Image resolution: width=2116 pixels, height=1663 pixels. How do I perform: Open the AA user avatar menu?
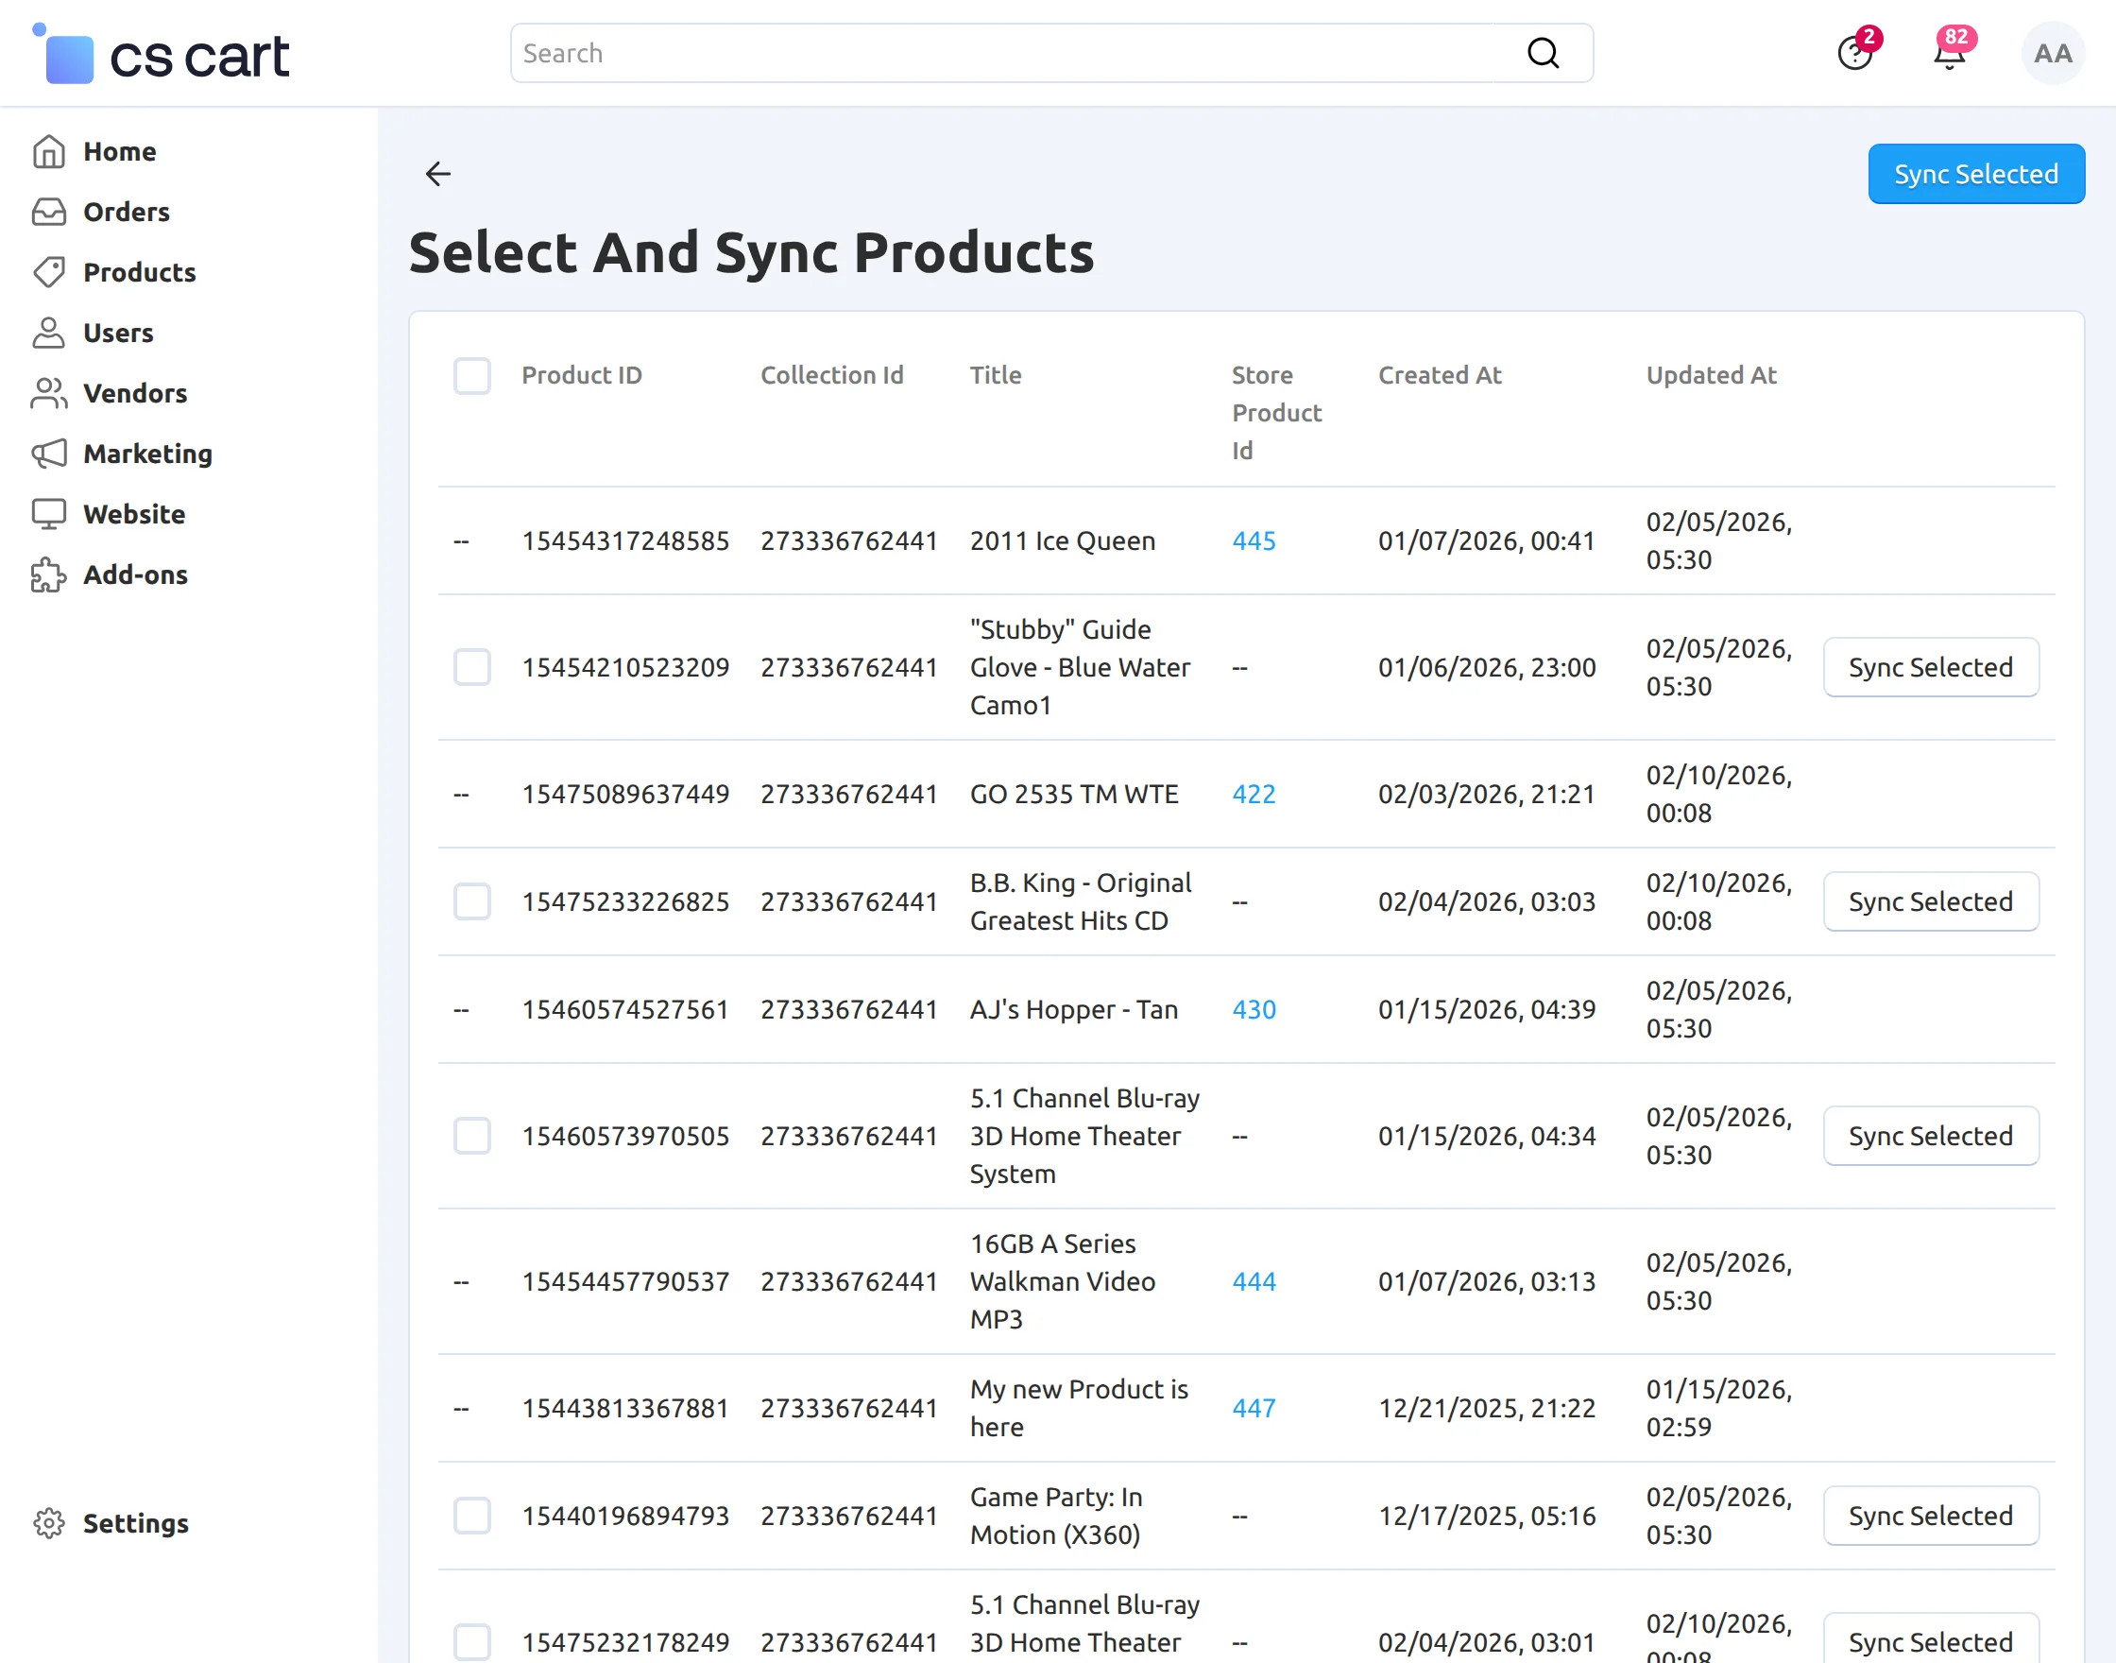[x=2052, y=54]
